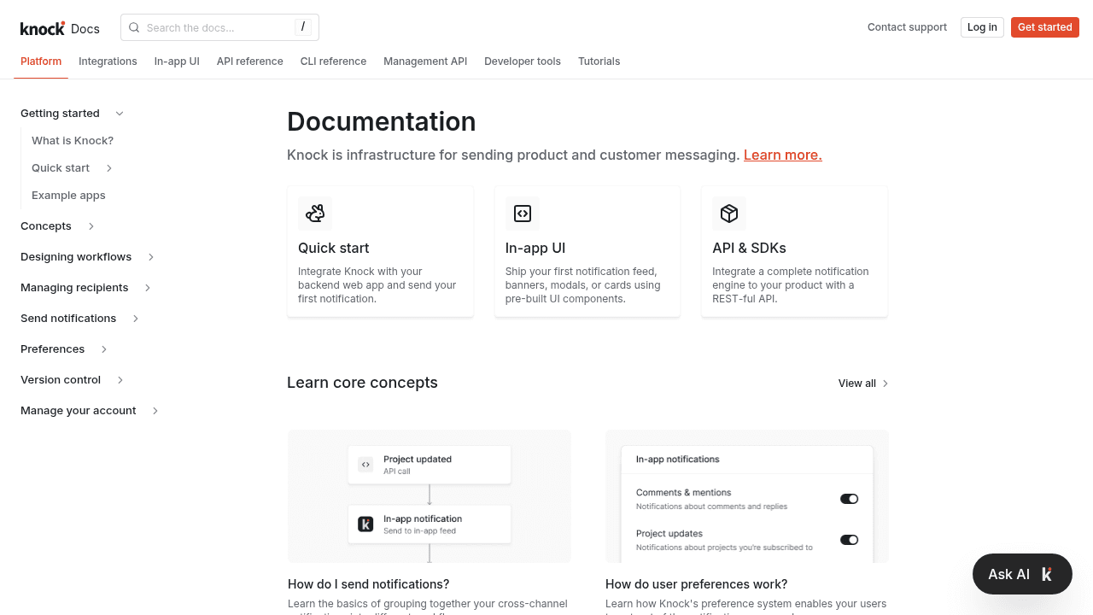Click the Knock icon beside In-app notification step

click(365, 524)
